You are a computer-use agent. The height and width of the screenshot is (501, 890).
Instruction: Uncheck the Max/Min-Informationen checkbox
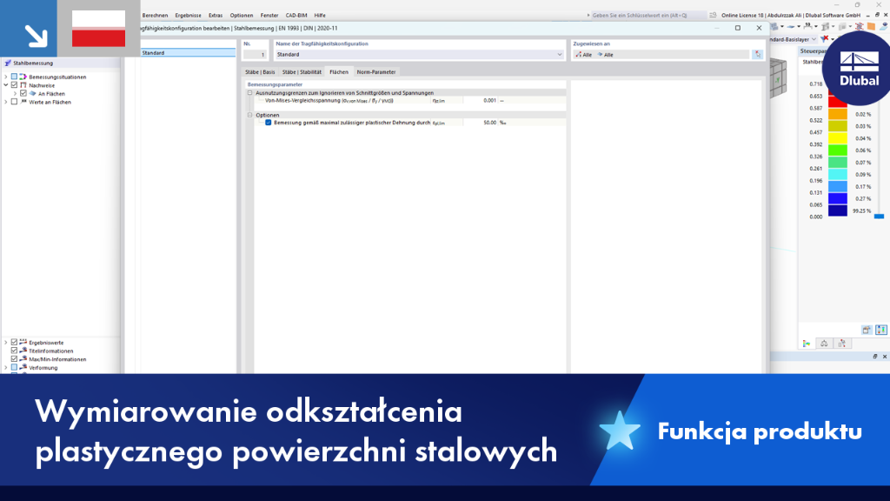click(14, 359)
